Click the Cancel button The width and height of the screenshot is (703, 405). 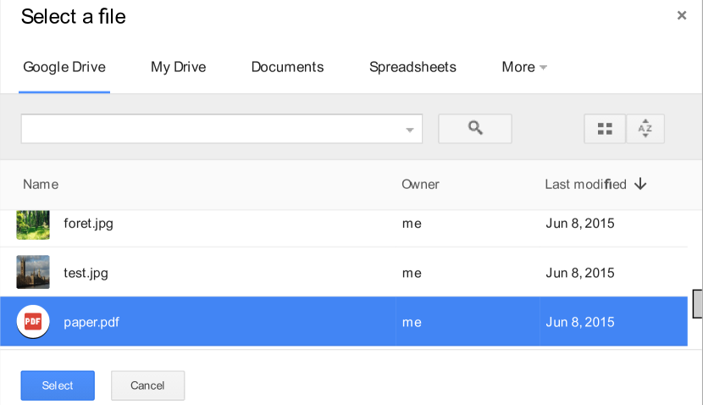click(147, 386)
